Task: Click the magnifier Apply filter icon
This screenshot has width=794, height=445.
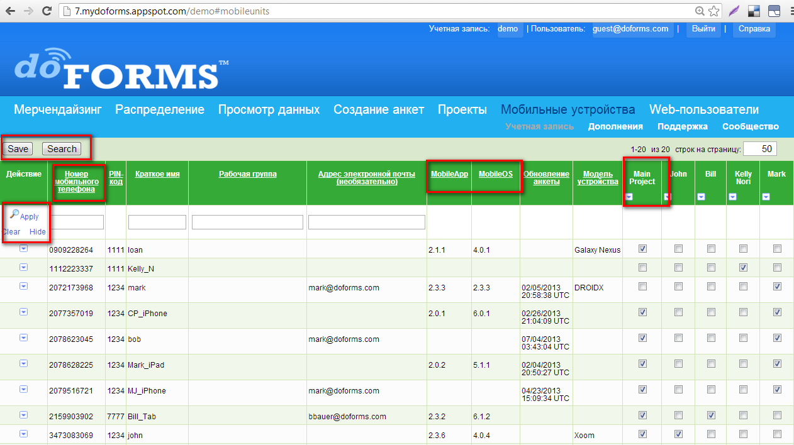Action: [14, 215]
